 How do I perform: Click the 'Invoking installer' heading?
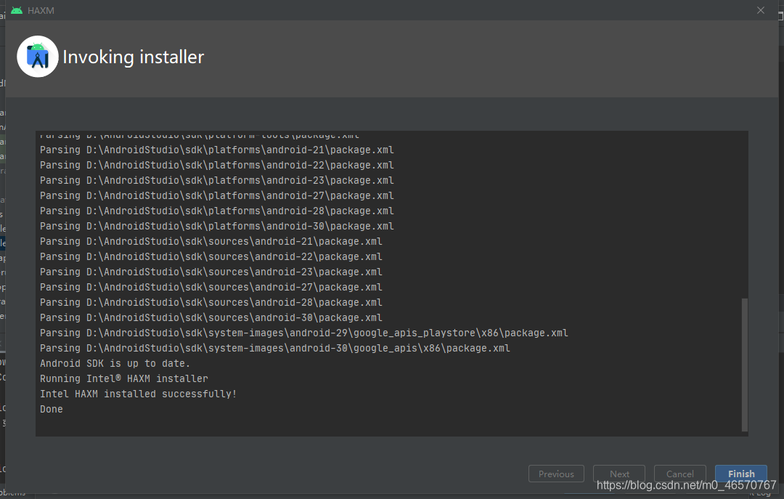[133, 57]
